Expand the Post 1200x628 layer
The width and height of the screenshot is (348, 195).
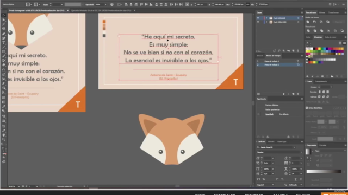[266, 18]
